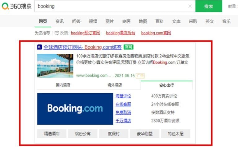Click the green 官网 badge
This screenshot has width=238, height=147.
[128, 47]
